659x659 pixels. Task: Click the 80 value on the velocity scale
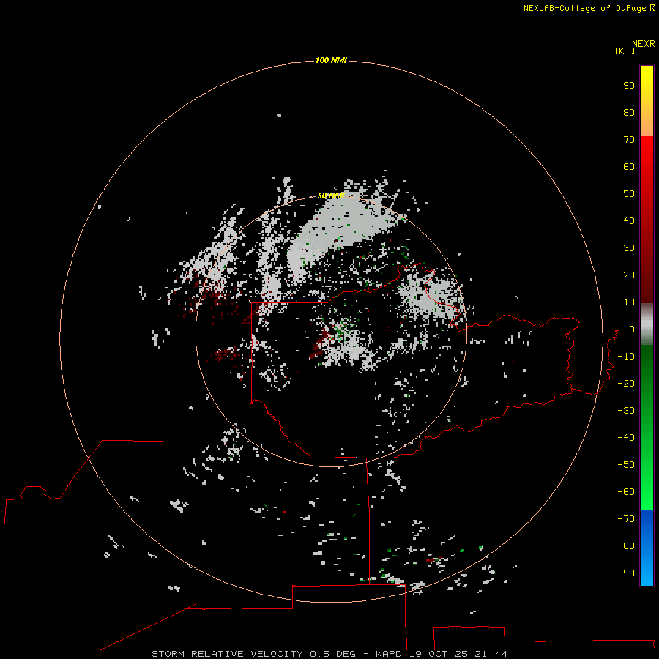pos(629,113)
